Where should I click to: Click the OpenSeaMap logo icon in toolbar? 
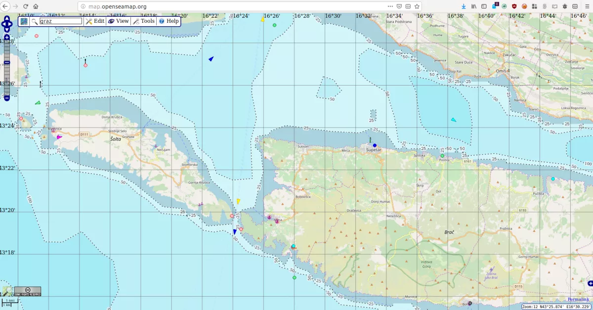24,21
